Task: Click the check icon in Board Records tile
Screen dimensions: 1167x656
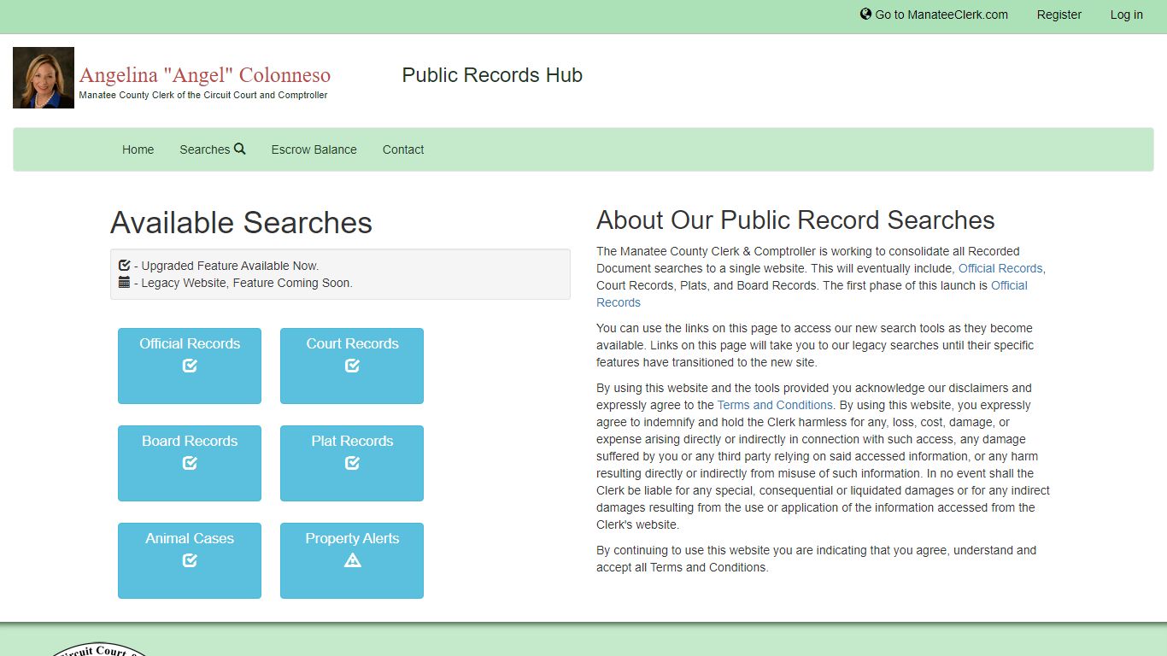Action: click(190, 463)
